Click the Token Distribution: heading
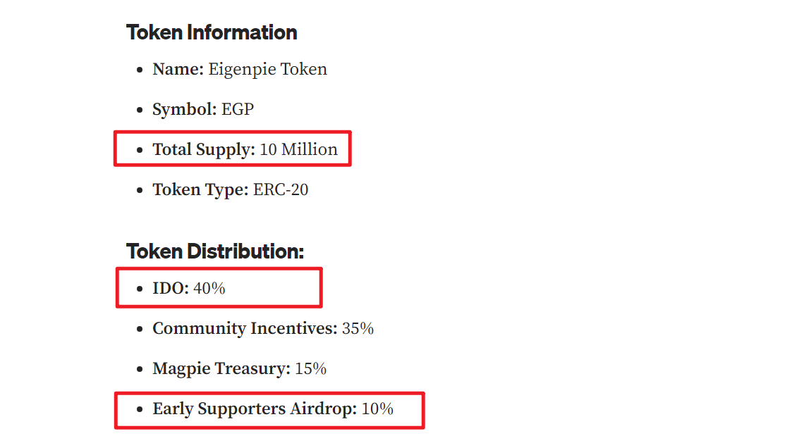This screenshot has height=436, width=799. pyautogui.click(x=215, y=251)
